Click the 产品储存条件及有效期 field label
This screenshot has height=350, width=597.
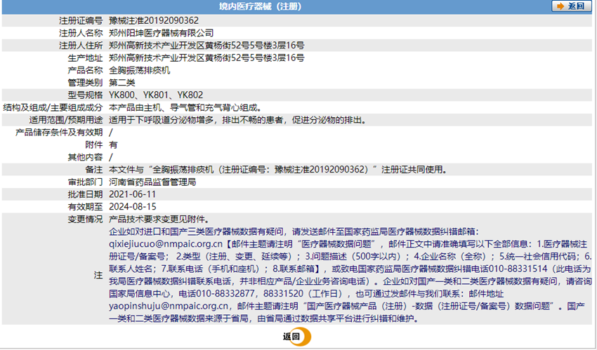click(x=59, y=133)
